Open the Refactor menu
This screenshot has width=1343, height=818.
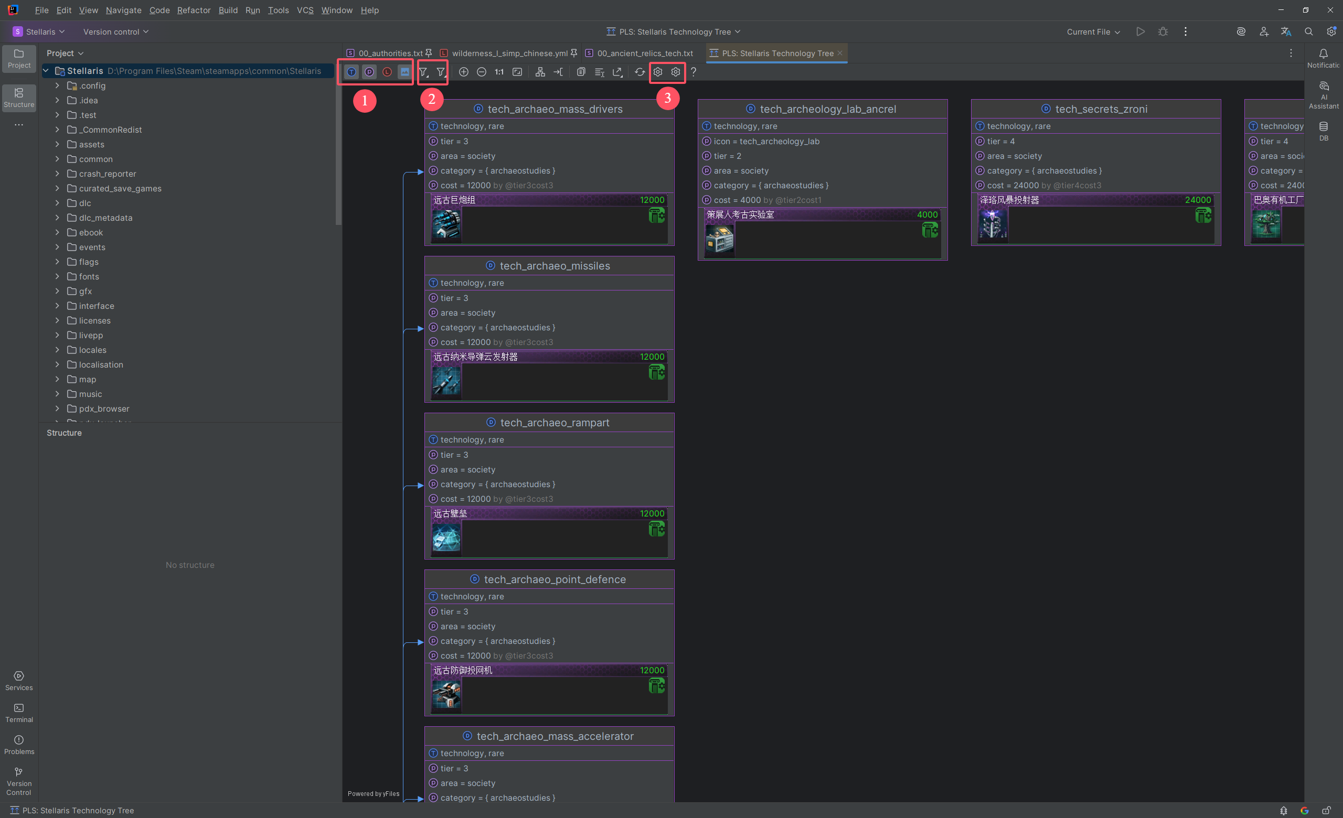click(194, 10)
